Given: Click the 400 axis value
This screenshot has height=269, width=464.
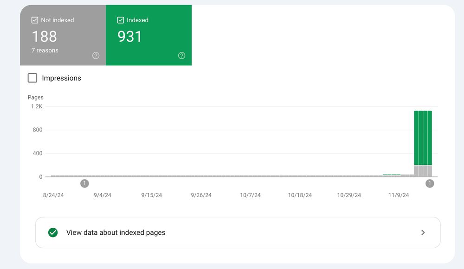Looking at the screenshot, I should pyautogui.click(x=38, y=153).
